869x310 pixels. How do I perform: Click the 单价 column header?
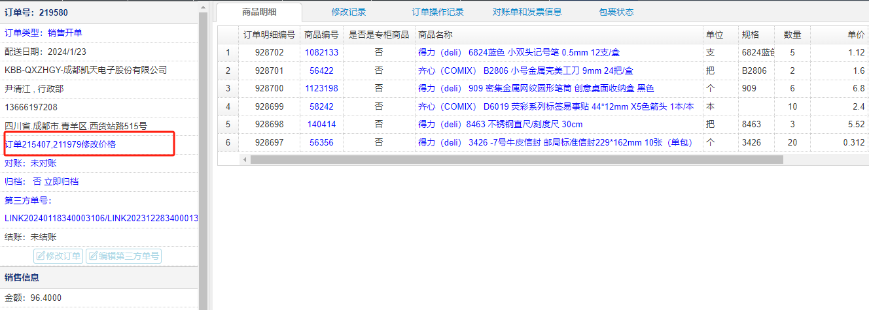pos(840,35)
